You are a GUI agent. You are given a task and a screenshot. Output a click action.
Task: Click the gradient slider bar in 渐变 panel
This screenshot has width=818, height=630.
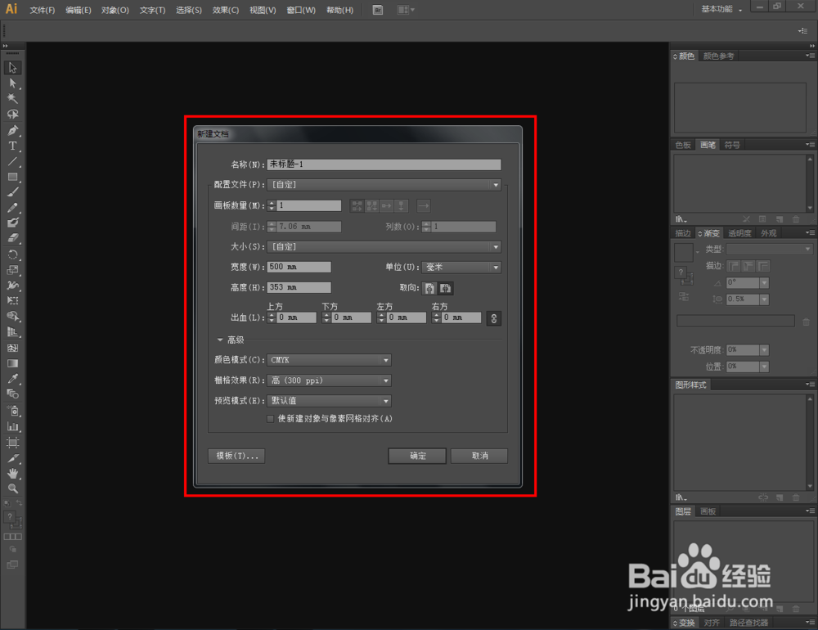click(x=735, y=321)
